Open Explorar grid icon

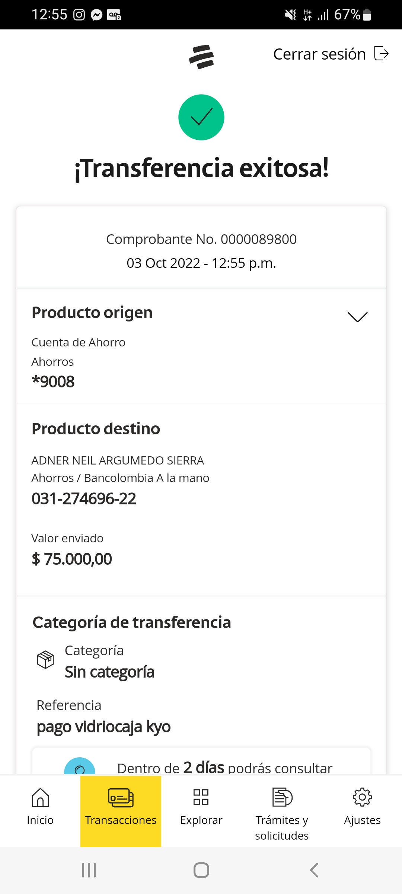[201, 797]
